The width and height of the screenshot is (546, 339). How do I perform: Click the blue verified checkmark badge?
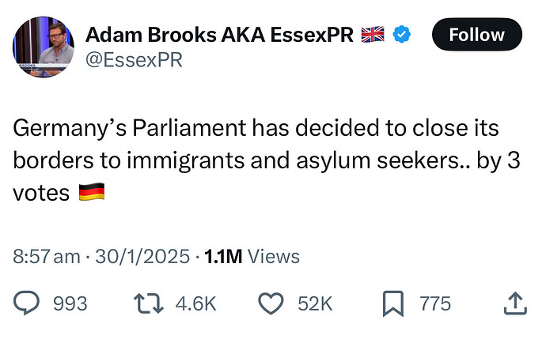(402, 35)
